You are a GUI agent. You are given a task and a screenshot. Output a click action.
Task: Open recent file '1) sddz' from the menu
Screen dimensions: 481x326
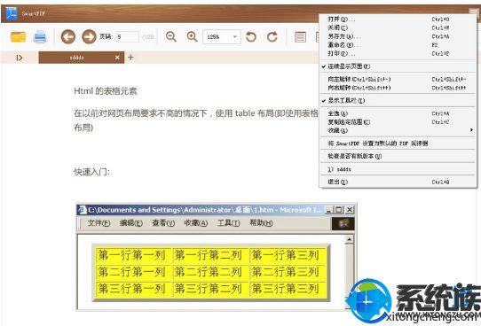pyautogui.click(x=398, y=169)
